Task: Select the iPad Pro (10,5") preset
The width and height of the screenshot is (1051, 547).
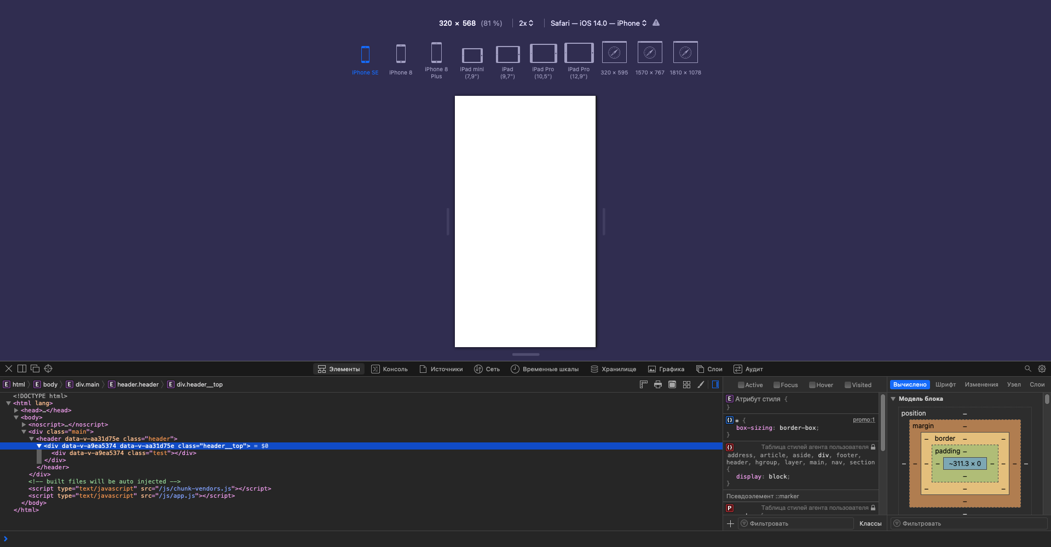Action: click(543, 61)
